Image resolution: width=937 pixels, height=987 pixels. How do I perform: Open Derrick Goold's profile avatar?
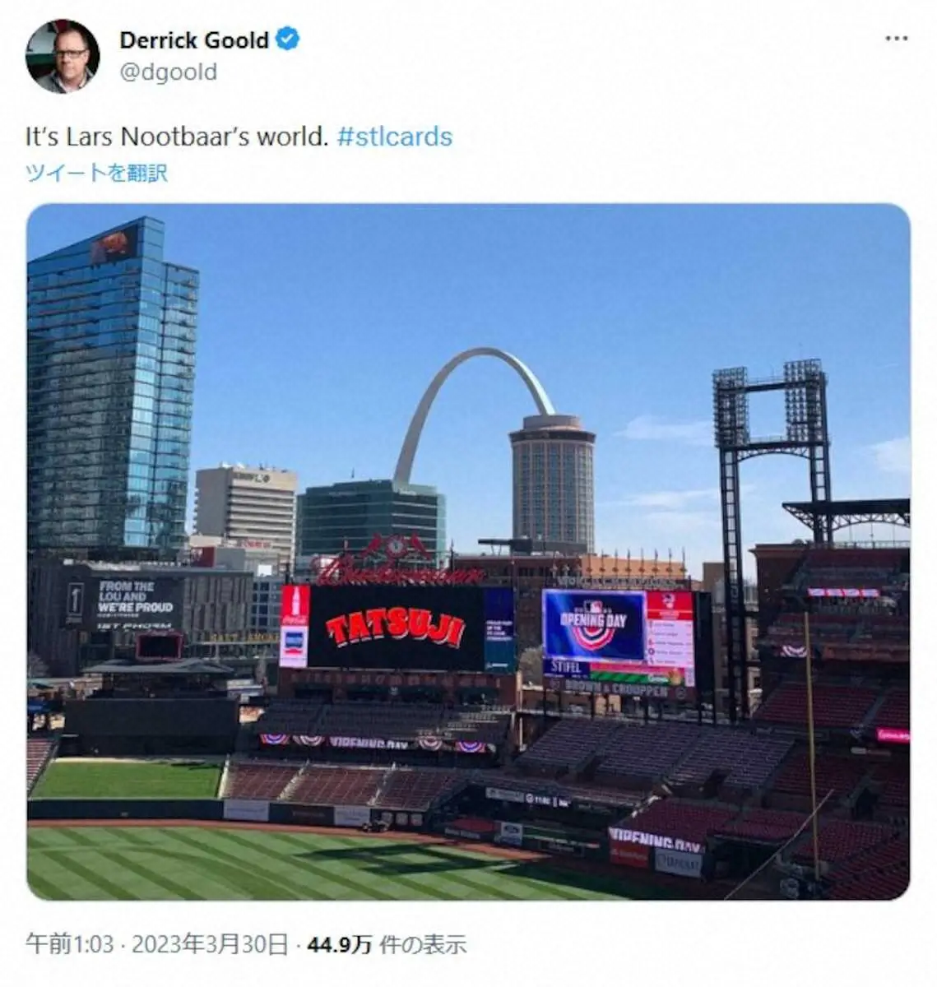click(63, 56)
